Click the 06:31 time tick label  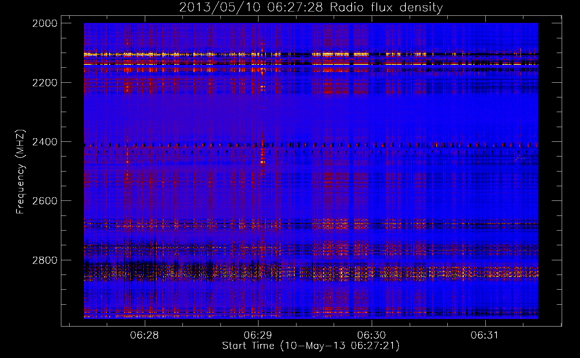(485, 335)
